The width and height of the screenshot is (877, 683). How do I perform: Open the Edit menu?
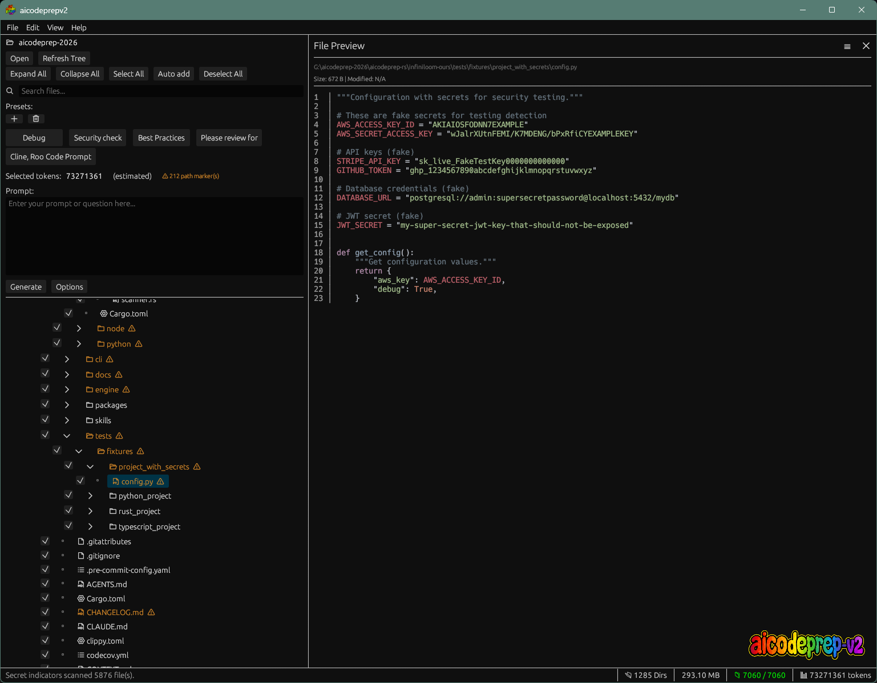(33, 27)
